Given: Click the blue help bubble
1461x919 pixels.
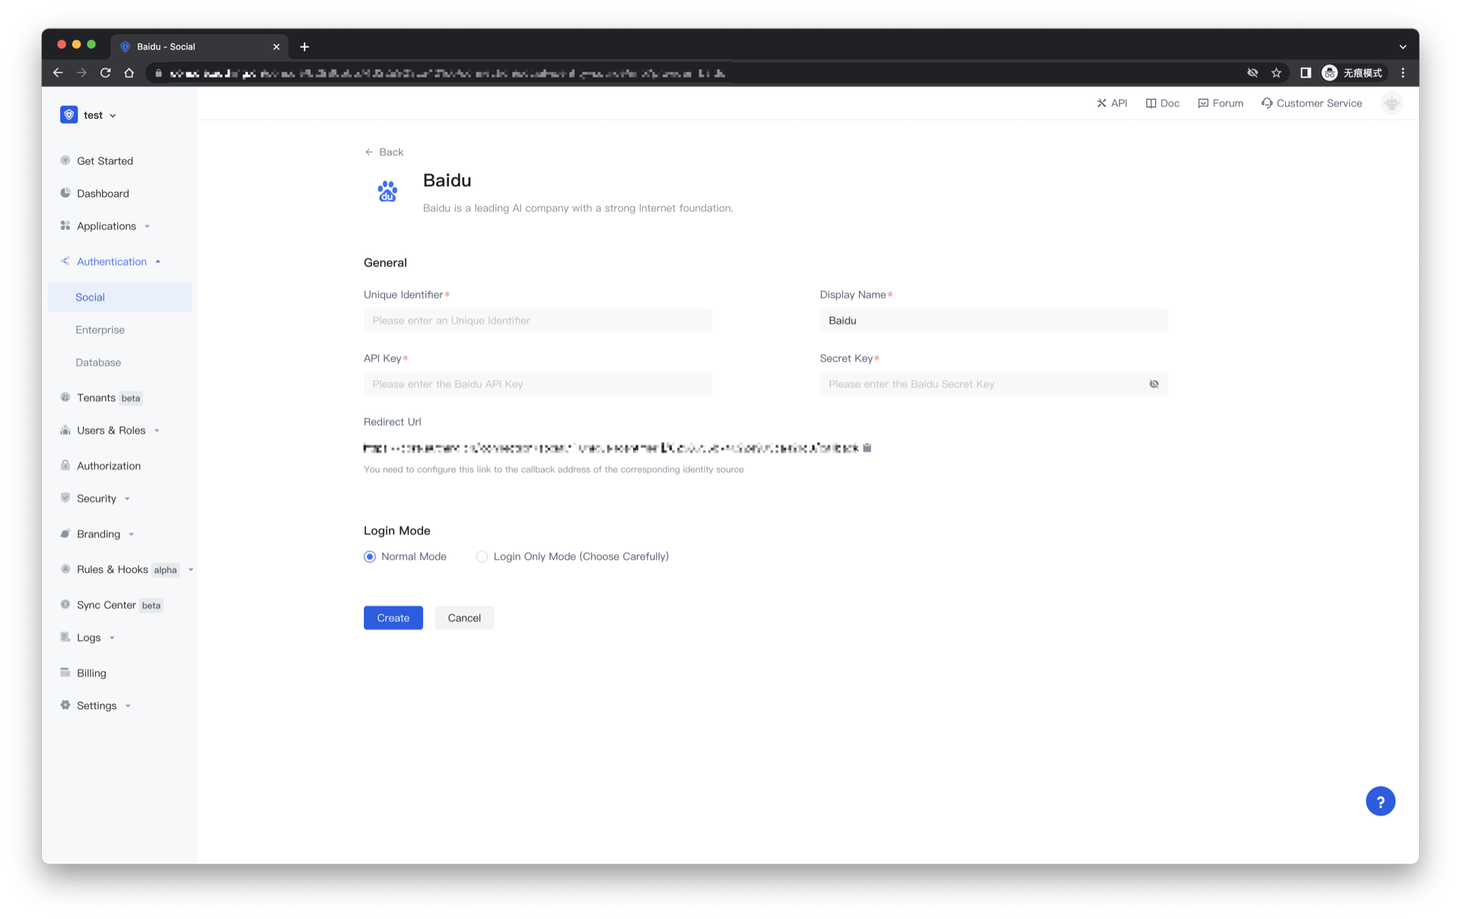Looking at the screenshot, I should 1380,800.
